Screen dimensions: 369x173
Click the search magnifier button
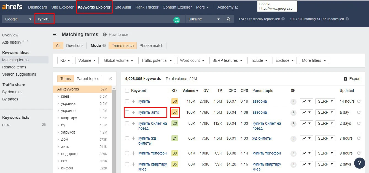(x=228, y=19)
